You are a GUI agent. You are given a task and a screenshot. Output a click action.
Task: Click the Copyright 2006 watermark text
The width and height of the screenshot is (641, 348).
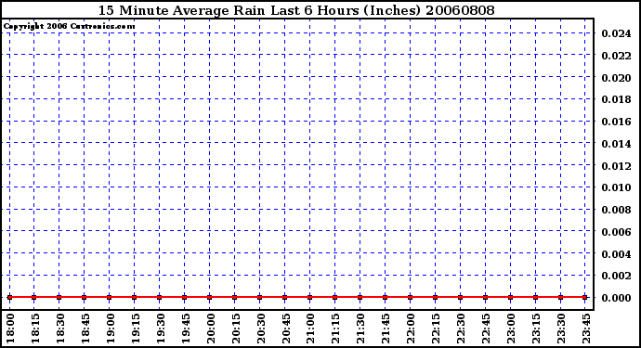click(69, 26)
